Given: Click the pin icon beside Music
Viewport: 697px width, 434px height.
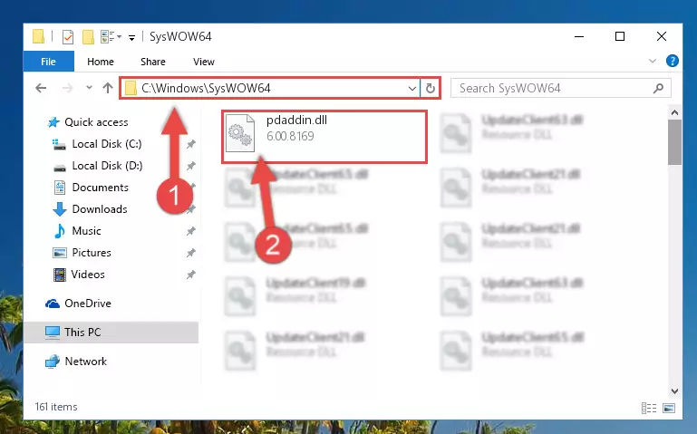Looking at the screenshot, I should [190, 231].
